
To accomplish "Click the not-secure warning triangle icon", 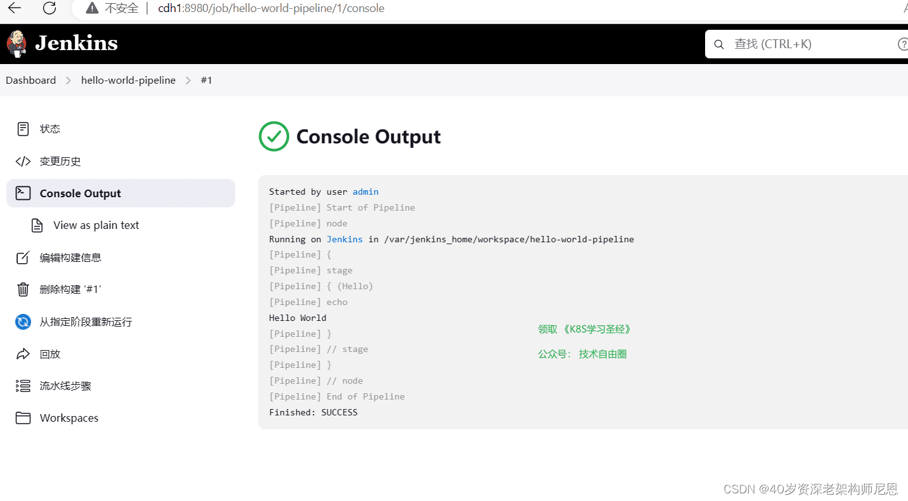I will 93,8.
